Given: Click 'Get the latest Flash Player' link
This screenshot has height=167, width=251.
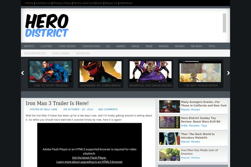Looking at the screenshot, I should [90, 158].
